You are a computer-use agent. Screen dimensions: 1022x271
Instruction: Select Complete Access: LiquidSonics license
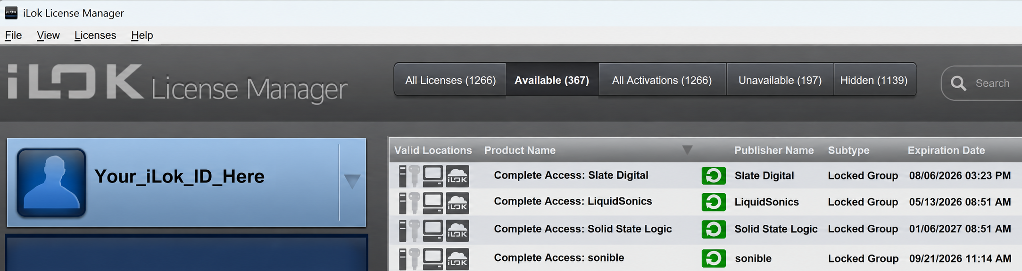pos(573,201)
